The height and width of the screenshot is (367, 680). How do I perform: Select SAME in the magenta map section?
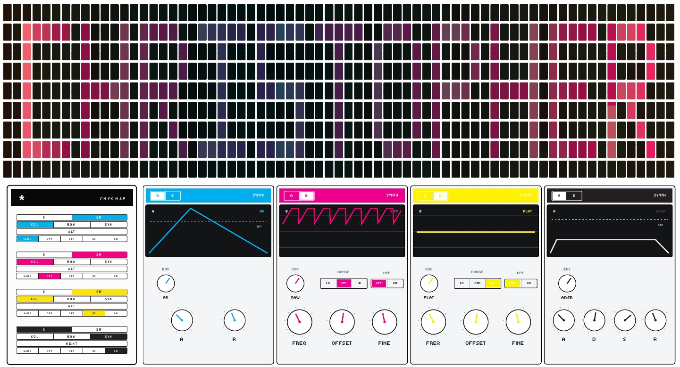tap(27, 276)
